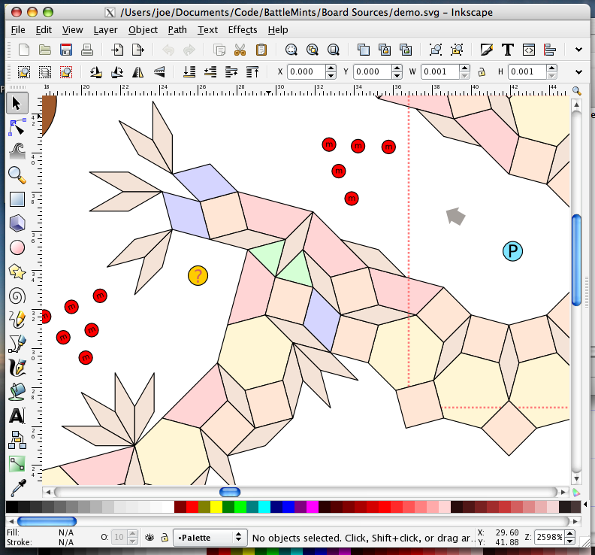Select the Eyedropper color picker tool
Screen dimensions: 595x555
(17, 488)
